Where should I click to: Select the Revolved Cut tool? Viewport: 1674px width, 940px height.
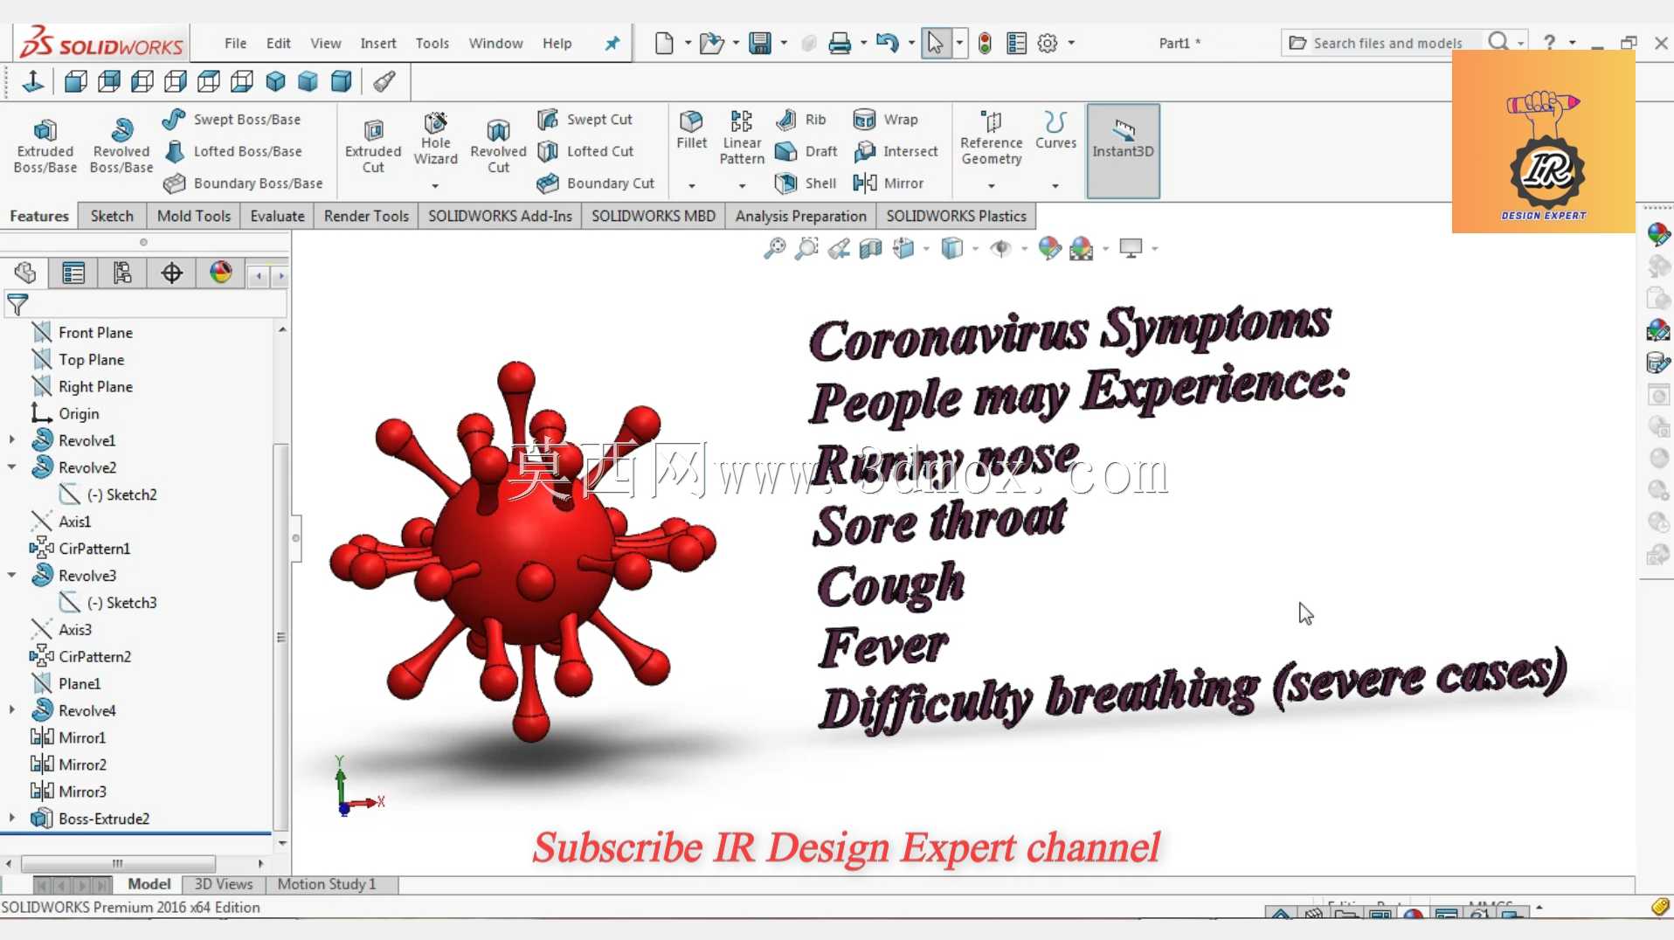(x=498, y=146)
